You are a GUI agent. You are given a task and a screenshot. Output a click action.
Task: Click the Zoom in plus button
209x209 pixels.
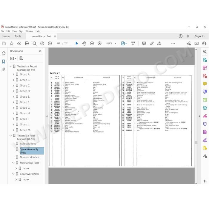point(99,44)
